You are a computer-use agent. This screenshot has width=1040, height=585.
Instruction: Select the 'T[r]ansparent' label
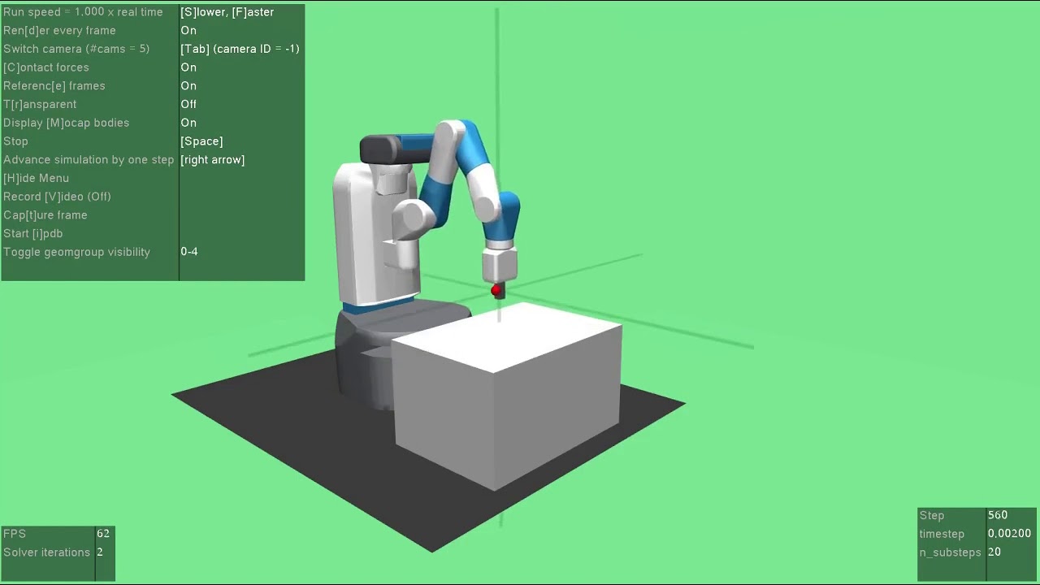40,104
